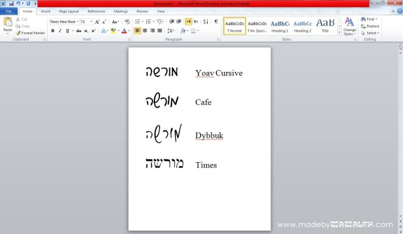
Task: Open the underline style dropdown arrow
Action: (x=73, y=31)
